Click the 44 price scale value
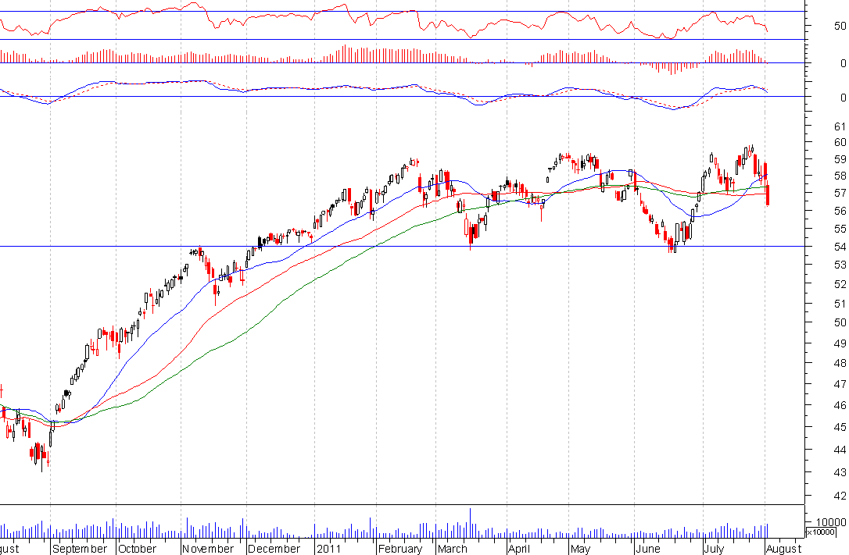 [840, 450]
